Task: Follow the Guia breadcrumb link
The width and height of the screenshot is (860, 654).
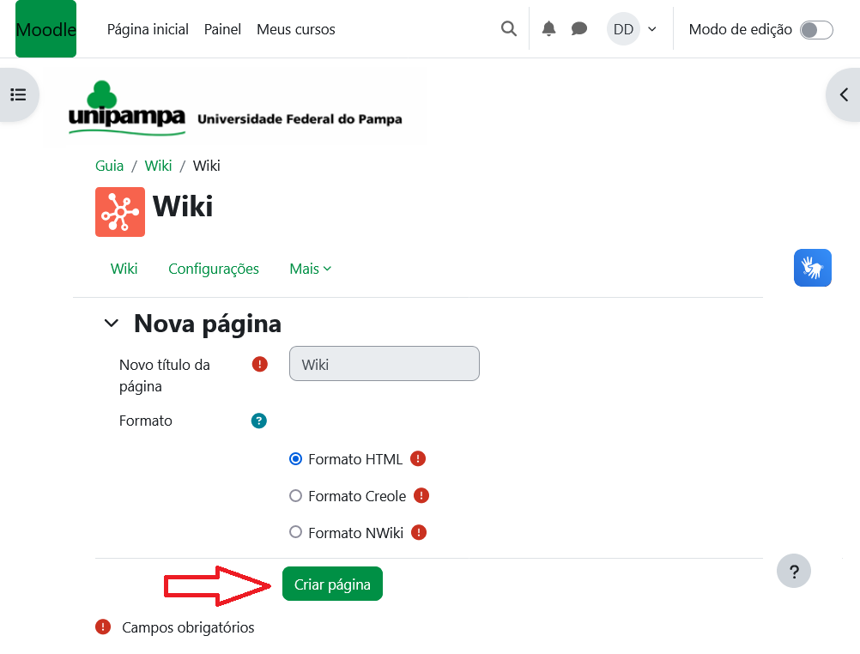Action: [110, 166]
